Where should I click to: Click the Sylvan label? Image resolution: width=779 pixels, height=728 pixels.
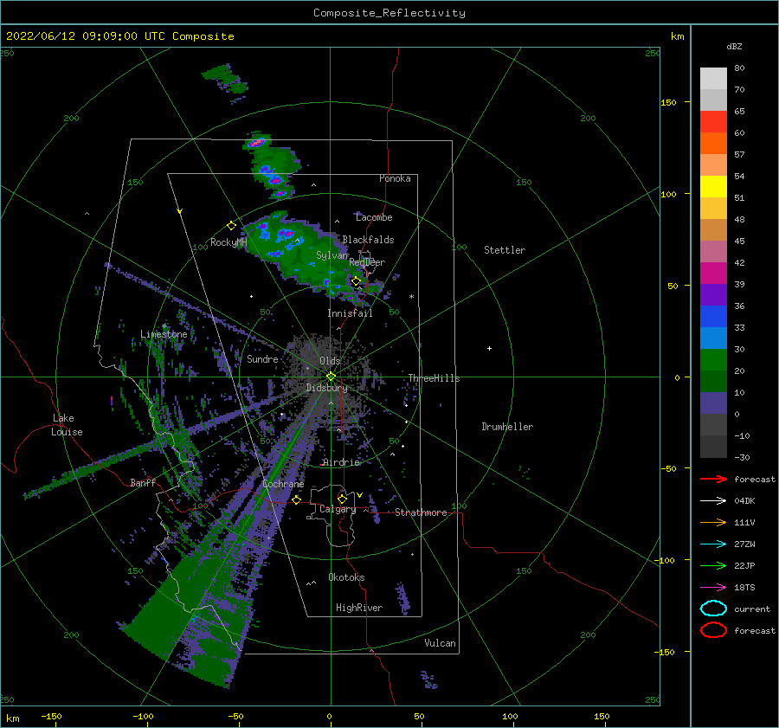coord(332,255)
